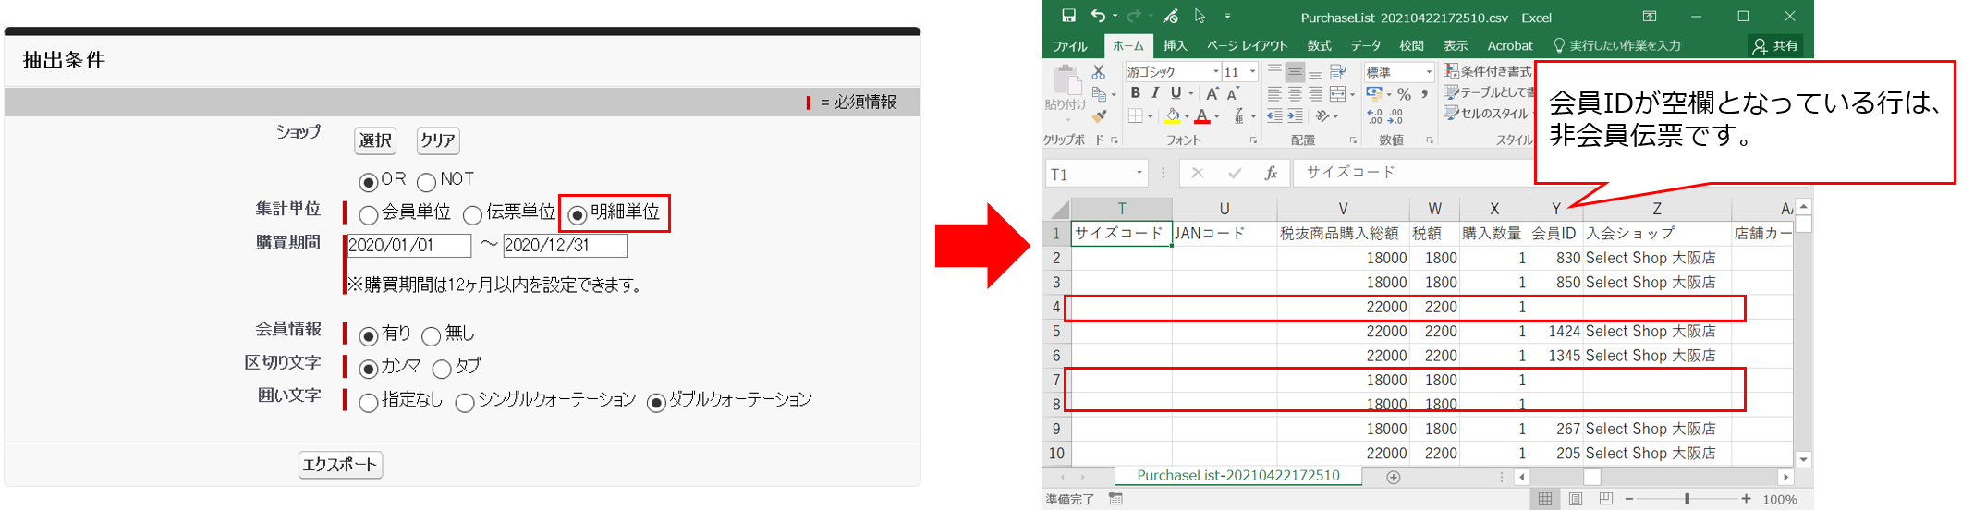Click the Undo arrow icon
This screenshot has width=1974, height=510.
1097,16
